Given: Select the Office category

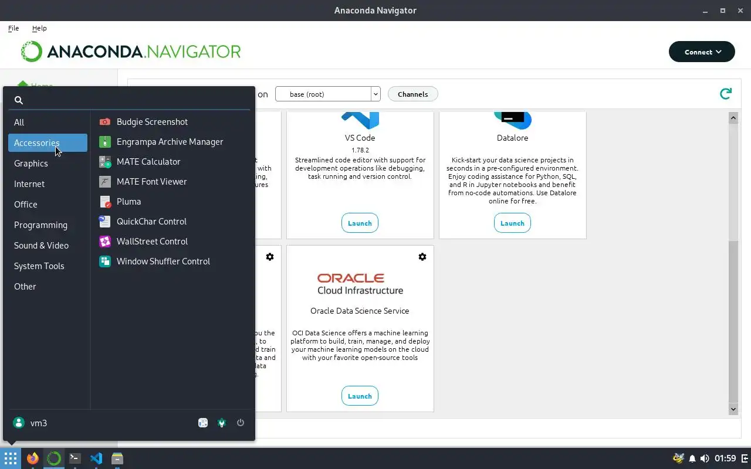Looking at the screenshot, I should (x=48, y=205).
